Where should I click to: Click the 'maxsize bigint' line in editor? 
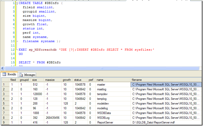click(38, 20)
